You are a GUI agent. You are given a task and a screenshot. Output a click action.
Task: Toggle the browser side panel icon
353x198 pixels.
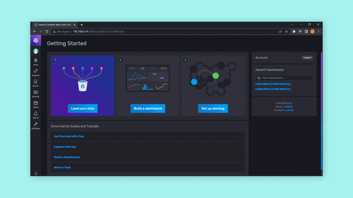coord(306,32)
